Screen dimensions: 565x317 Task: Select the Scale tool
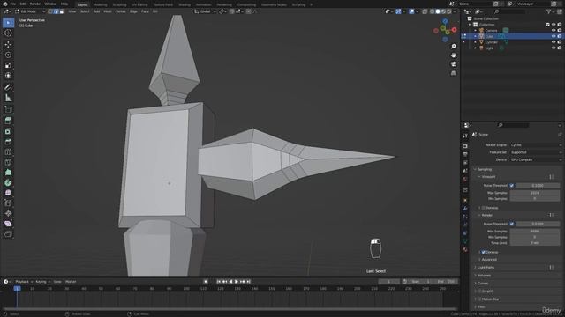point(8,65)
